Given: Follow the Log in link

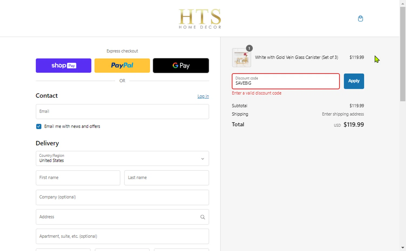Looking at the screenshot, I should point(203,96).
